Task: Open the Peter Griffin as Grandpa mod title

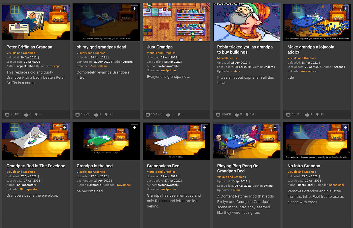Action: click(x=29, y=47)
